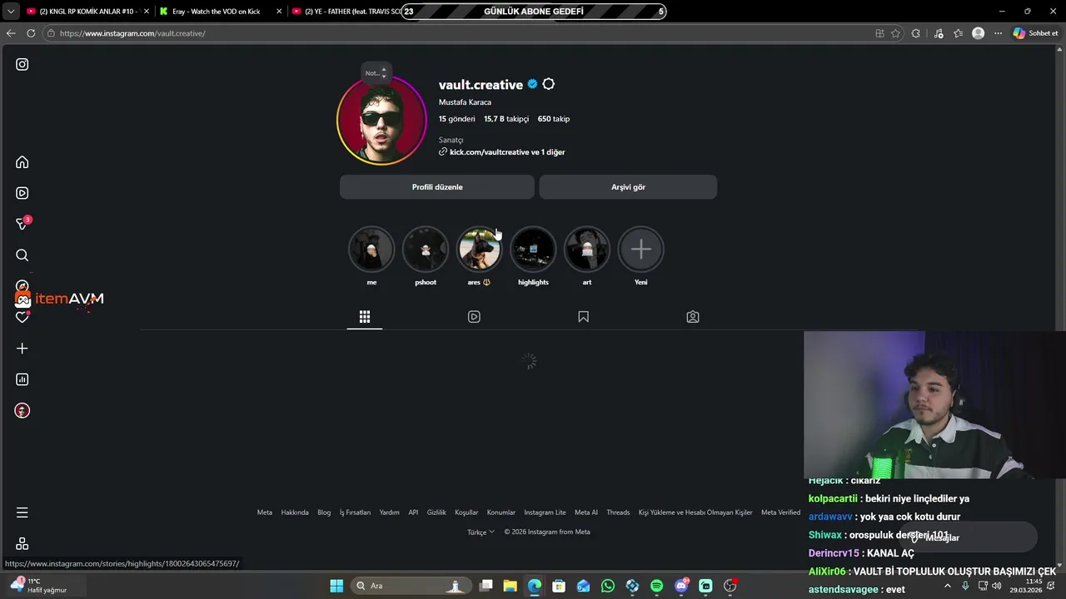The width and height of the screenshot is (1066, 599).
Task: Open the 650 takip following list
Action: coord(554,119)
